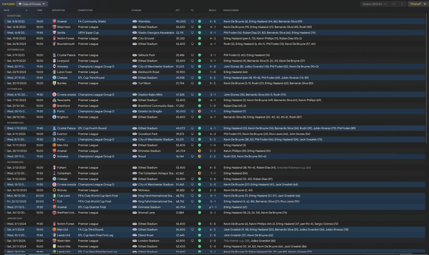This screenshot has width=429, height=255.
Task: Select the Sat, 23/9/2023 fixture row checkmark
Action: (x=5, y=72)
